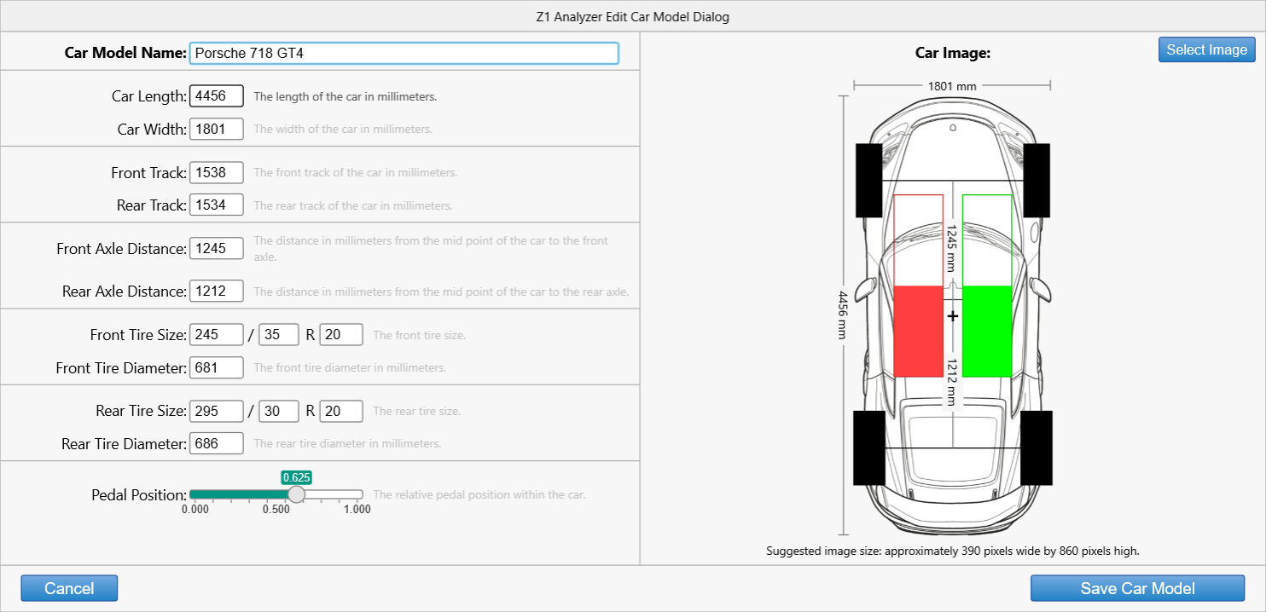Click the suggested image size note
Image resolution: width=1266 pixels, height=612 pixels.
coord(953,551)
